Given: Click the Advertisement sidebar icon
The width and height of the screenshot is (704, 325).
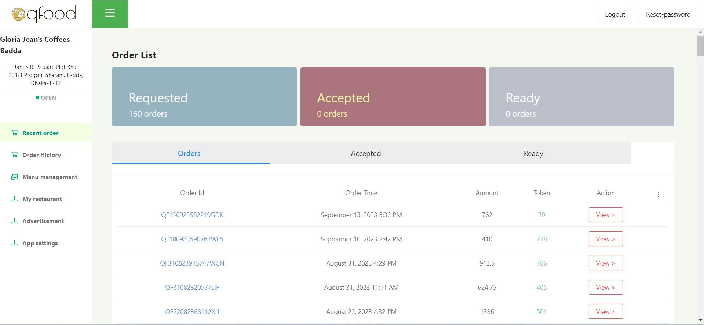Looking at the screenshot, I should pyautogui.click(x=15, y=221).
